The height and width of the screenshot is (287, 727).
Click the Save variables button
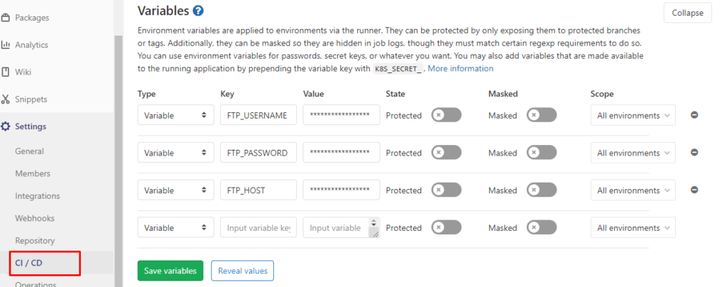[x=170, y=271]
